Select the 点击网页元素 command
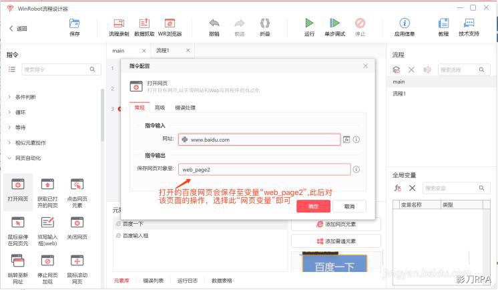The image size is (498, 290). pyautogui.click(x=77, y=193)
